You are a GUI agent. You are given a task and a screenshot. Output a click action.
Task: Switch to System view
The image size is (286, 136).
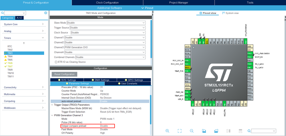coord(230,13)
